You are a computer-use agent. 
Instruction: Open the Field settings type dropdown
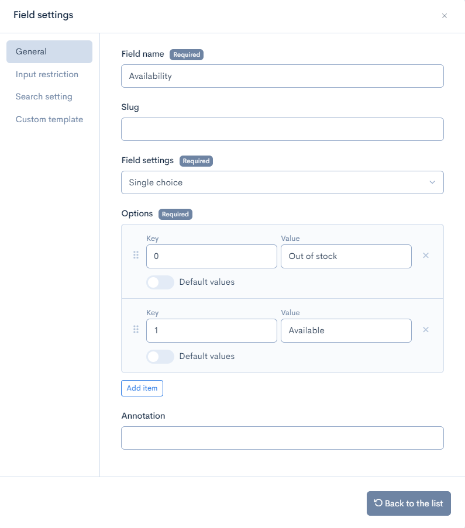pyautogui.click(x=283, y=182)
